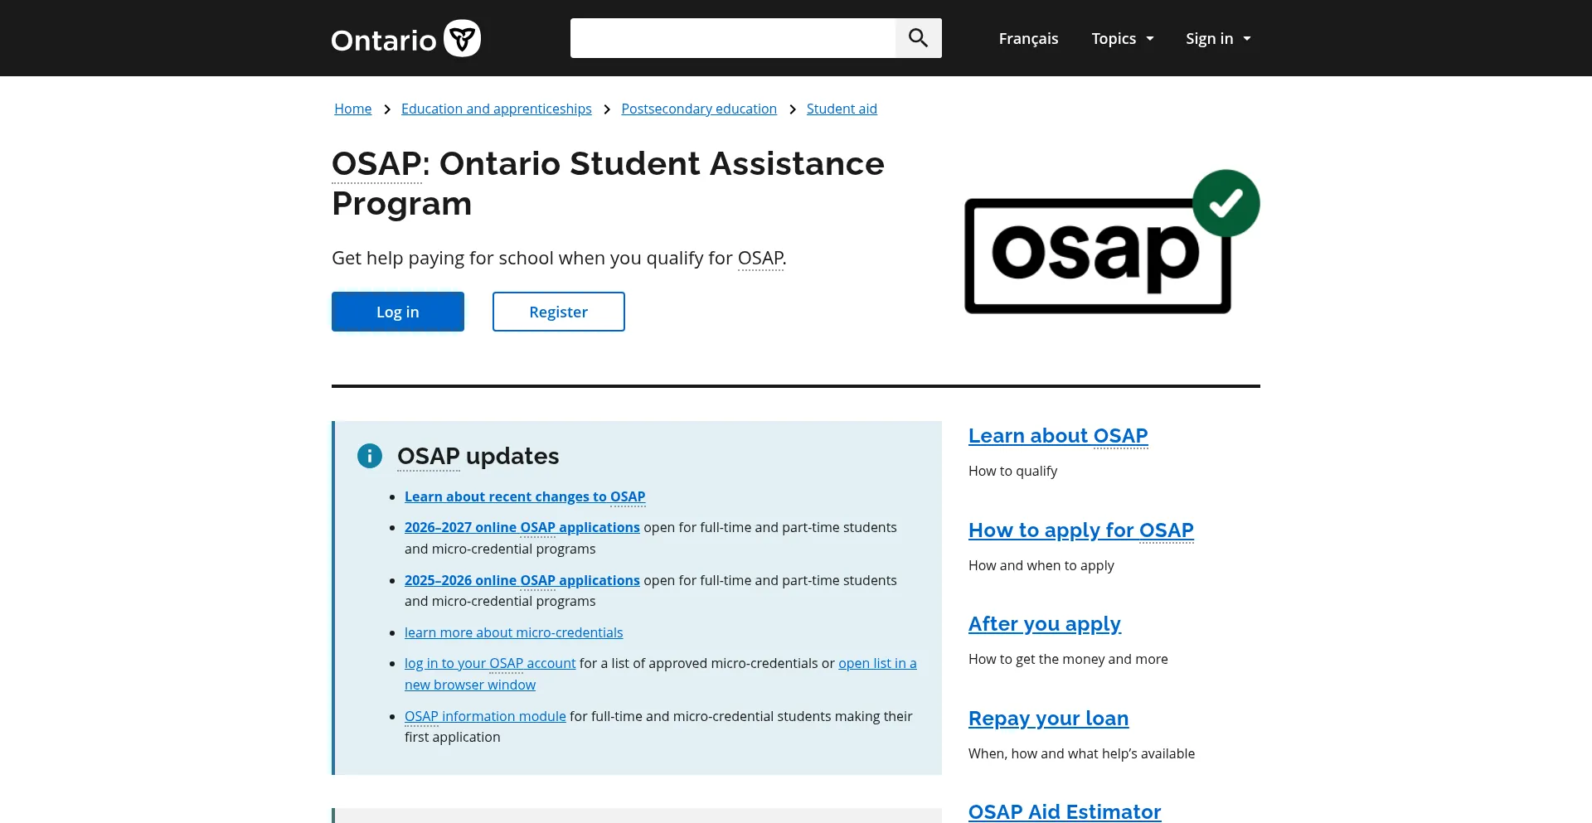Expand the Topics dropdown menu

[1123, 38]
